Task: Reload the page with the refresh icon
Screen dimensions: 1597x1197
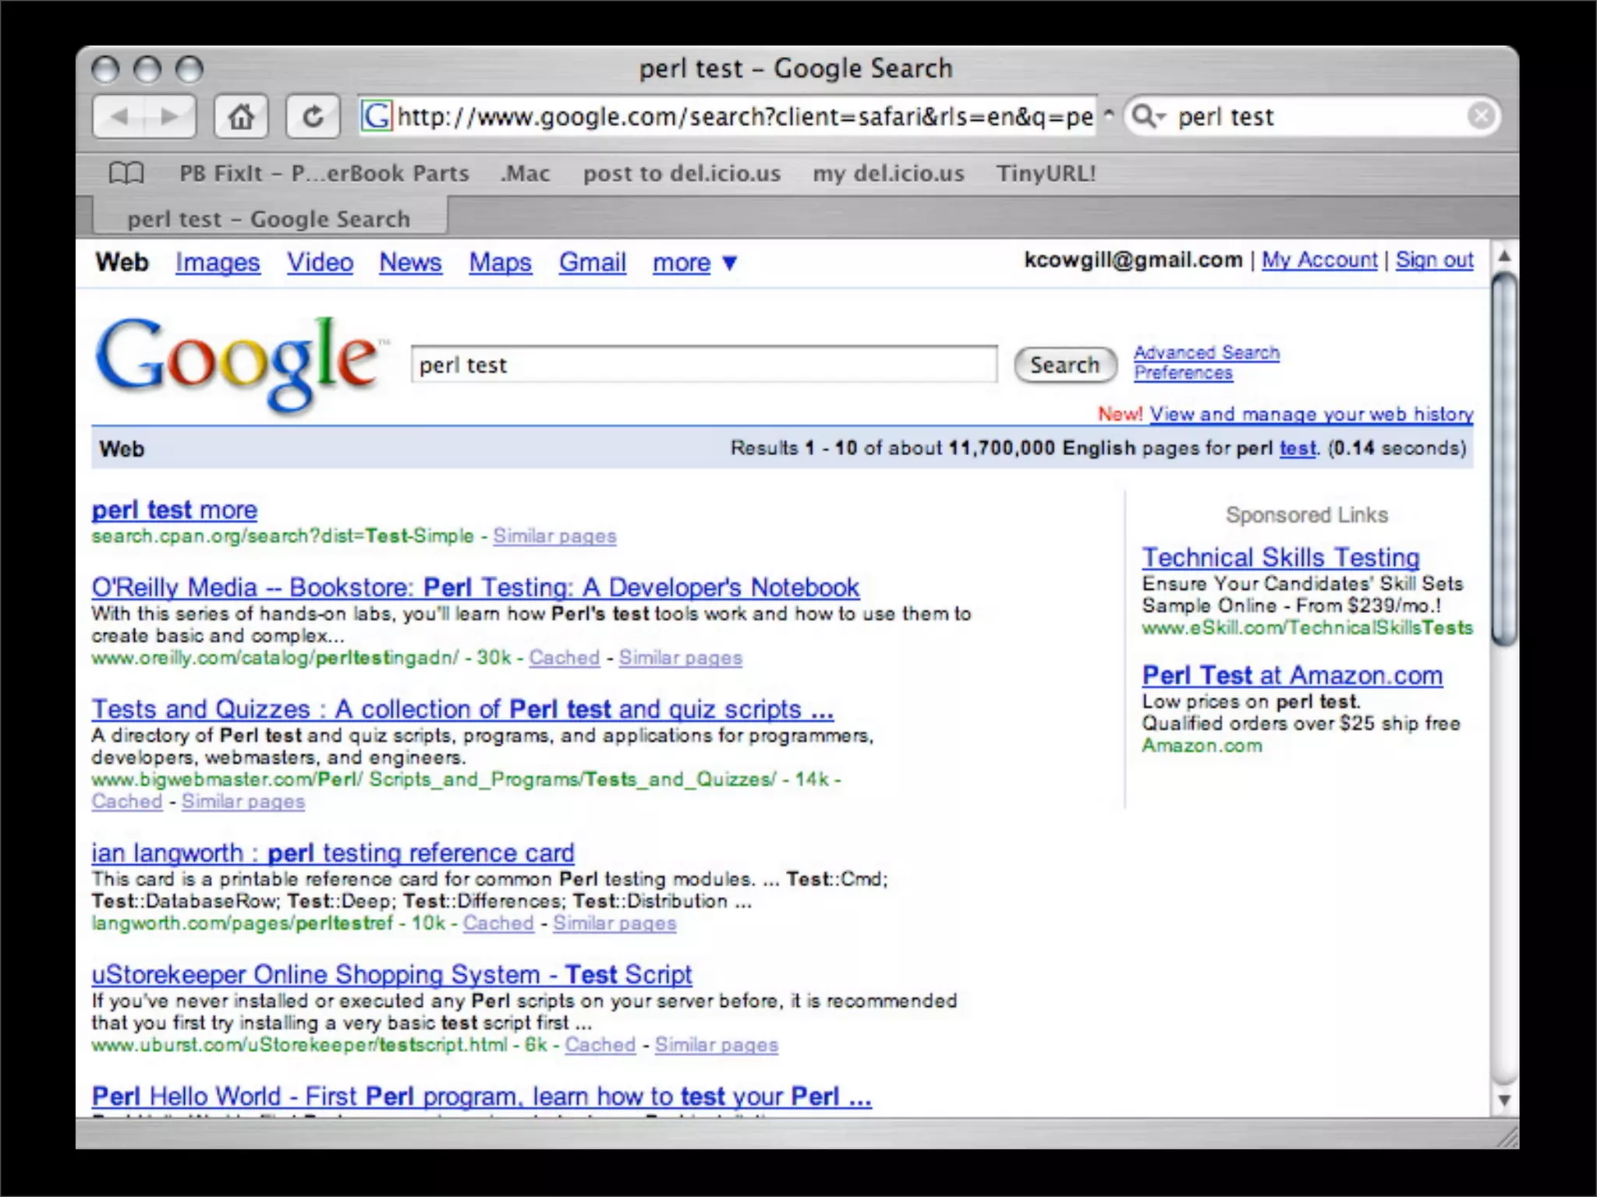Action: point(313,117)
